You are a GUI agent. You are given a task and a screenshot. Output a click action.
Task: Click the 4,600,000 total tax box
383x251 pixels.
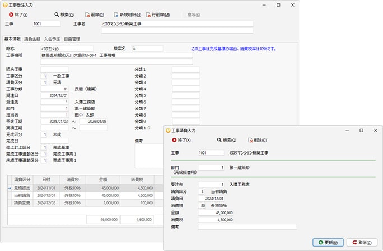click(x=137, y=219)
